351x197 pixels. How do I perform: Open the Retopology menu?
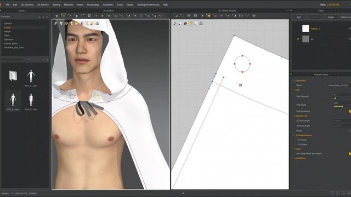click(93, 5)
